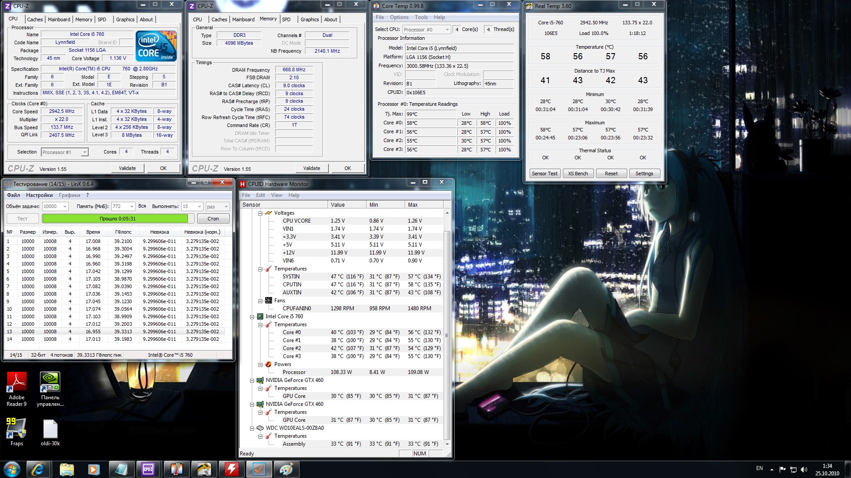Collapse the Voltages node in HWMonitor
This screenshot has height=478, width=851.
[x=261, y=213]
